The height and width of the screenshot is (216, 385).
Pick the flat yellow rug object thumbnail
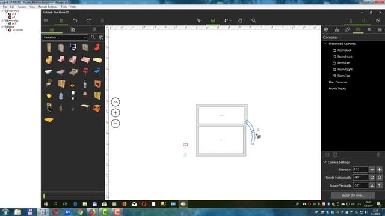(49, 119)
